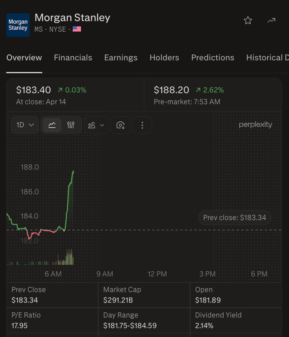
Task: Open the Predictions tab
Action: [x=213, y=58]
